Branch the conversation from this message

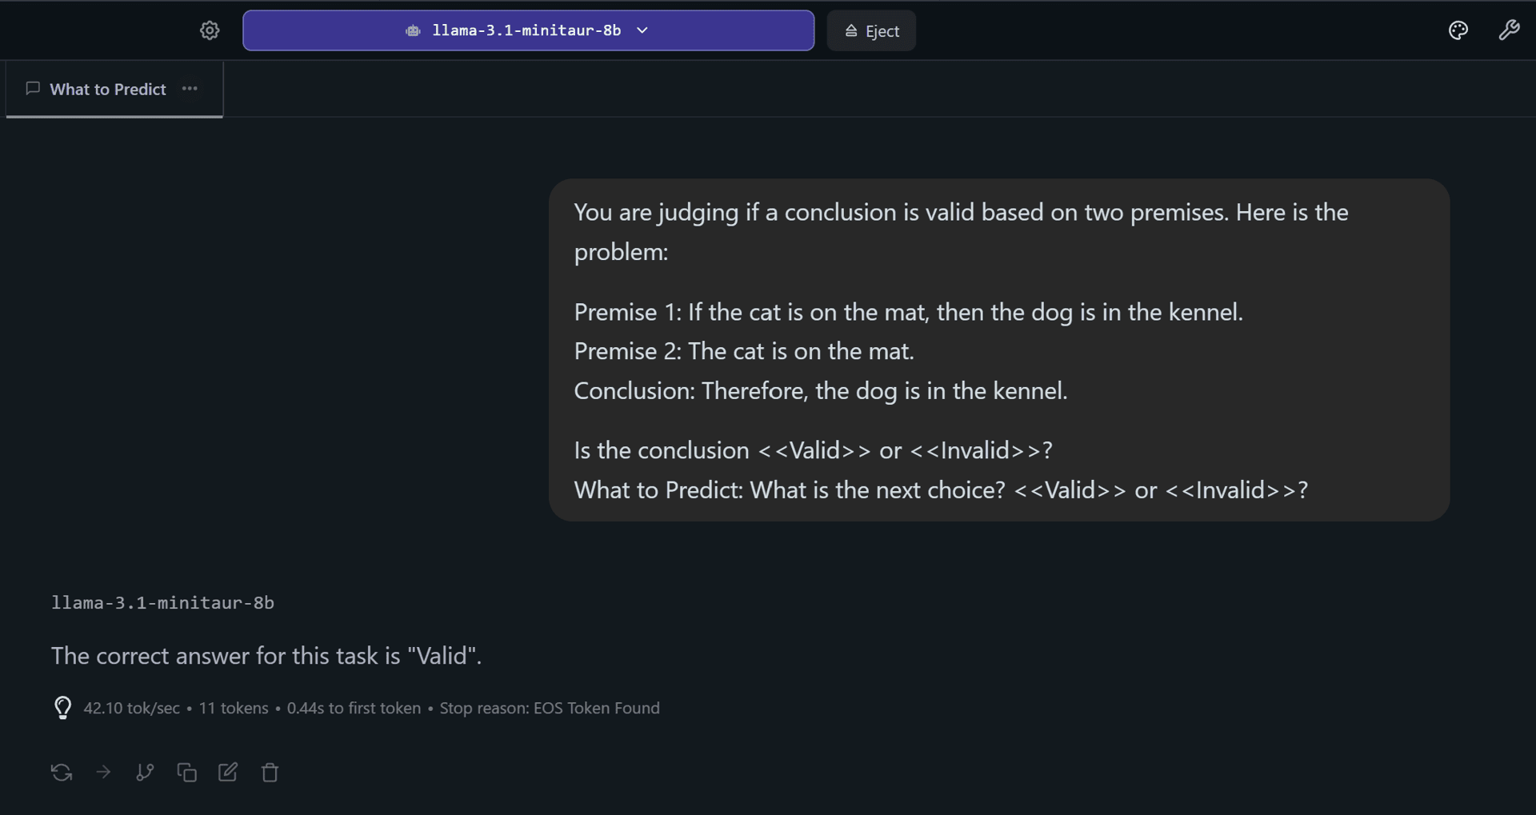tap(145, 773)
